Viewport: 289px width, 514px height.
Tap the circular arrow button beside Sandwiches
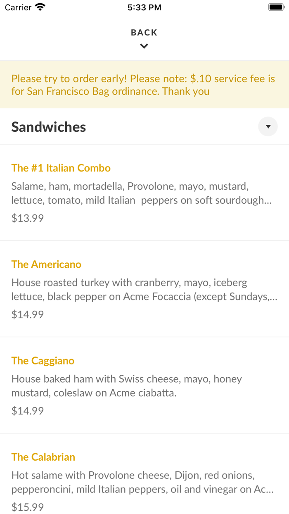(268, 126)
